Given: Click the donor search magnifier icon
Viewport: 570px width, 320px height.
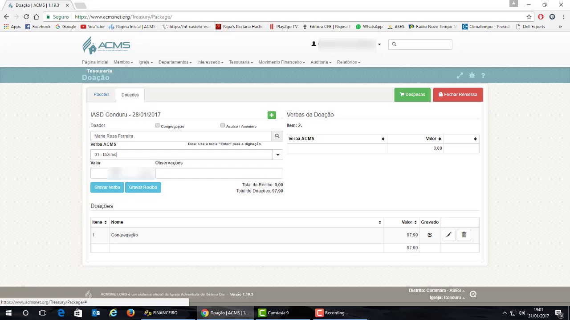Looking at the screenshot, I should tap(277, 136).
